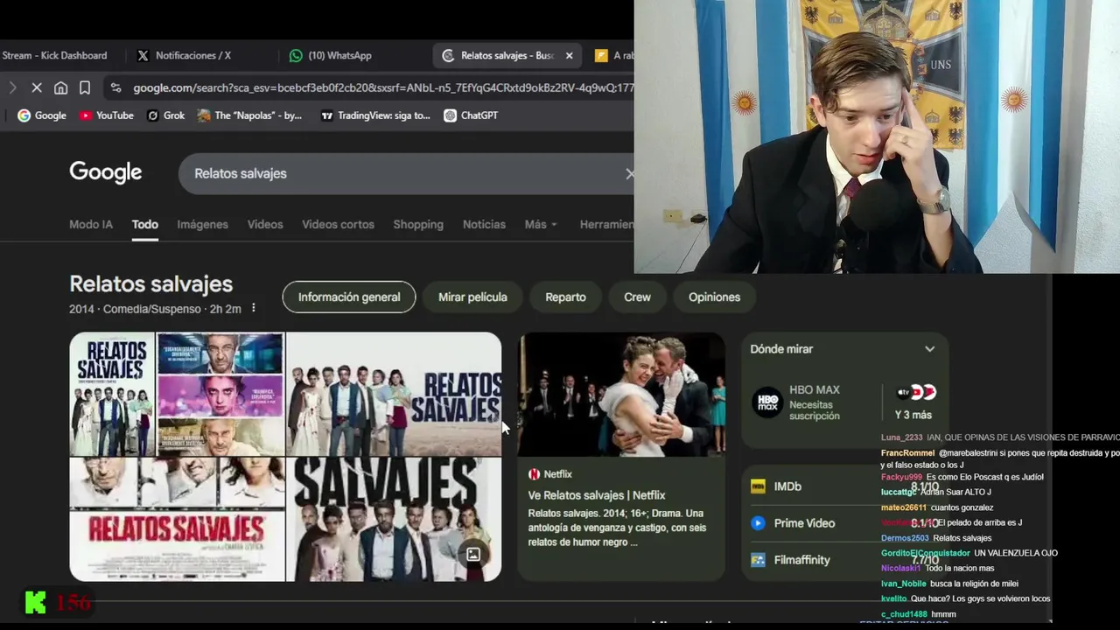
Task: Click Mirar película chip
Action: (x=472, y=297)
